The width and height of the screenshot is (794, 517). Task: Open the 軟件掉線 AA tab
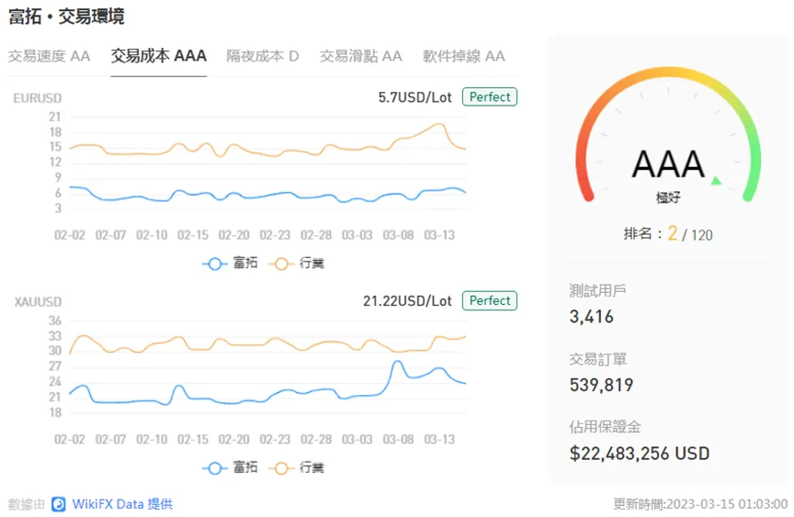[x=463, y=56]
